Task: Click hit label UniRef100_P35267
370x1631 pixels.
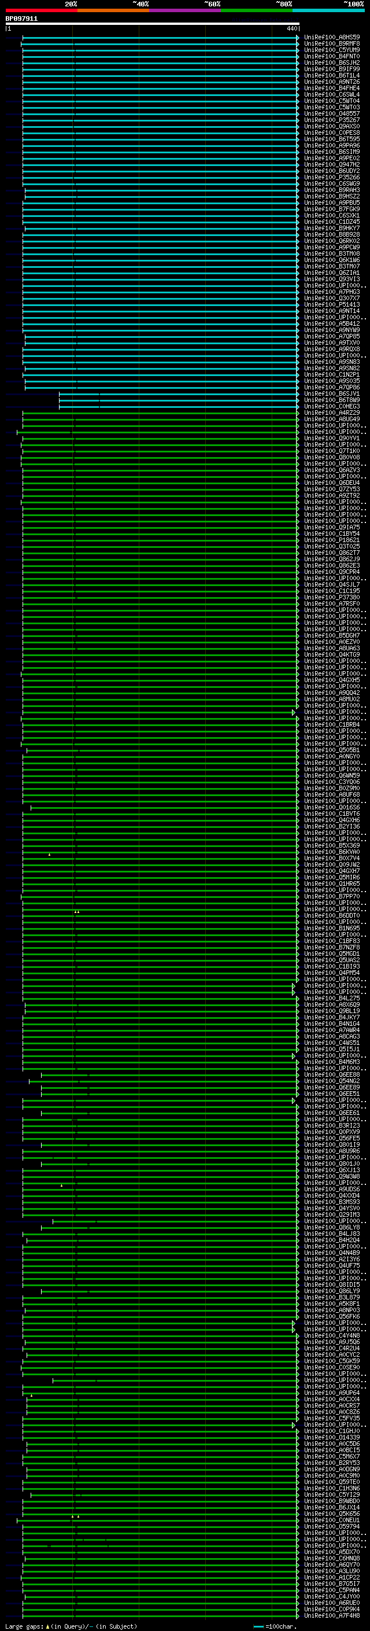Action: point(332,120)
